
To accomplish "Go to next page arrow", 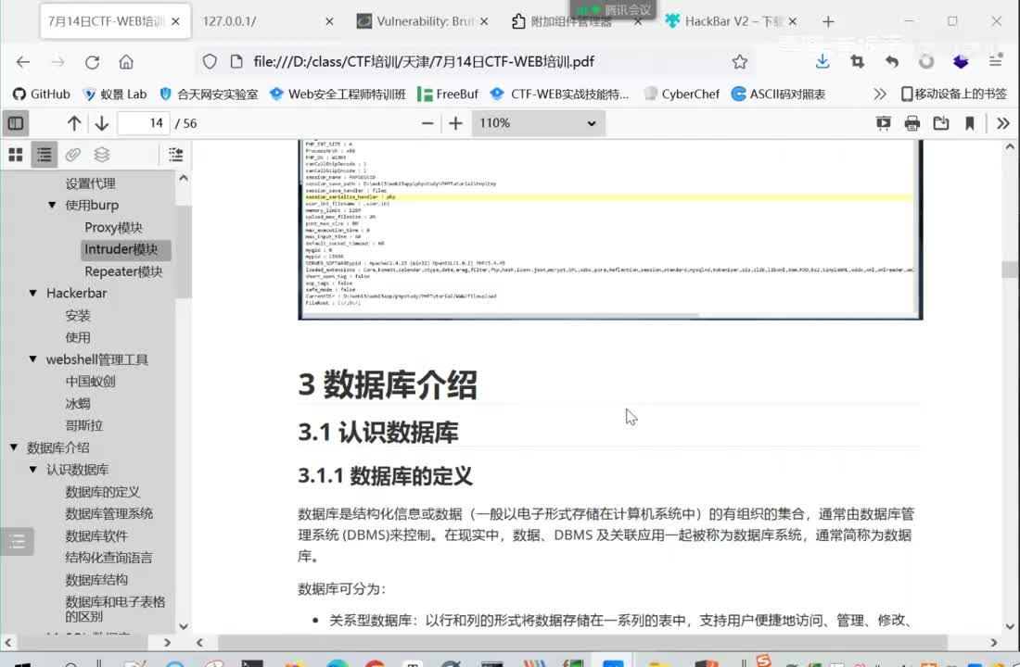I will coord(101,123).
